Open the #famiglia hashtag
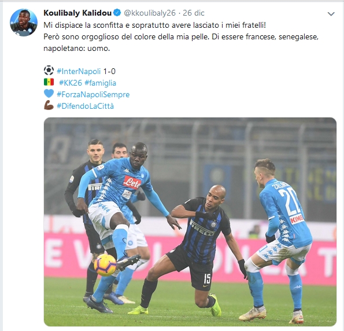 (x=100, y=83)
